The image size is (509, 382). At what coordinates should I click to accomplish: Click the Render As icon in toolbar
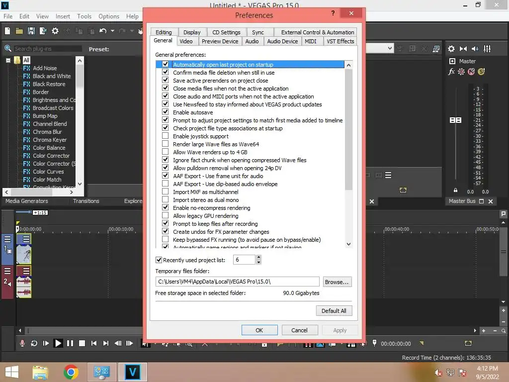click(43, 31)
